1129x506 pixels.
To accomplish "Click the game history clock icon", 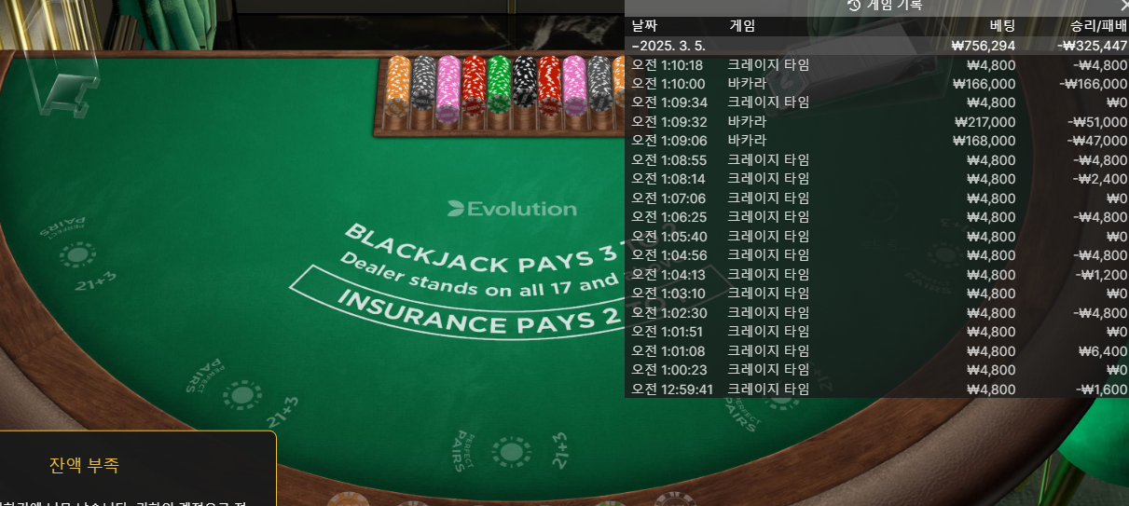I will click(854, 5).
